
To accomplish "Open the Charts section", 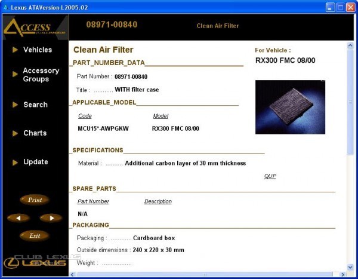I will 35,133.
